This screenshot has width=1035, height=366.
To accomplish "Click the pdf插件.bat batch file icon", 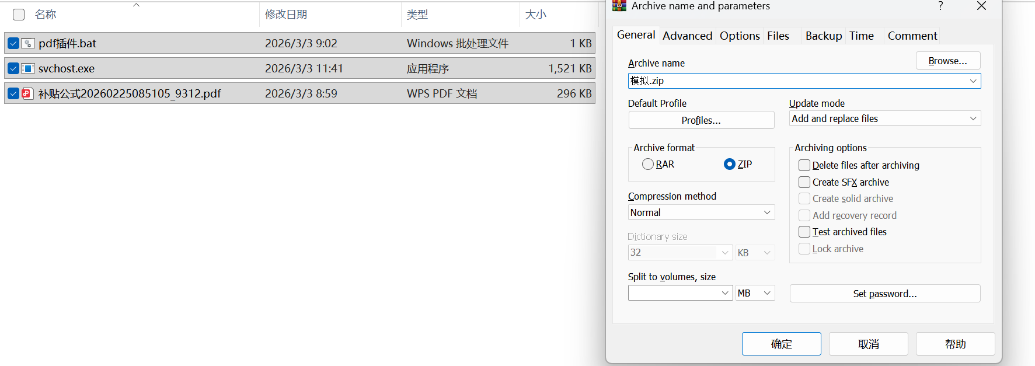I will coord(27,43).
